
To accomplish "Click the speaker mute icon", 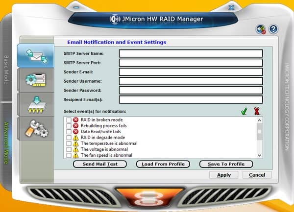I will pyautogui.click(x=261, y=29).
